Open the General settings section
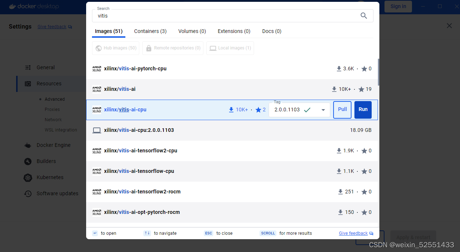 45,67
